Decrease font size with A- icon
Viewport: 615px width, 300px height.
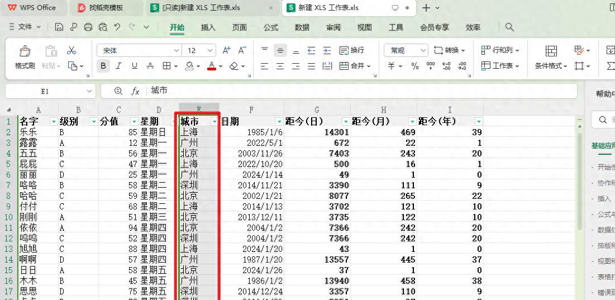point(242,50)
